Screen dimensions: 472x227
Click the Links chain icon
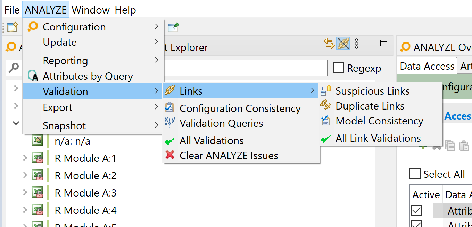169,90
